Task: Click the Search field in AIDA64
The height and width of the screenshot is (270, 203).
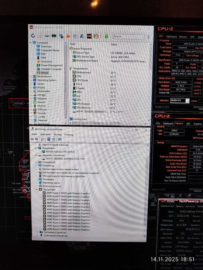Action: coord(129,37)
